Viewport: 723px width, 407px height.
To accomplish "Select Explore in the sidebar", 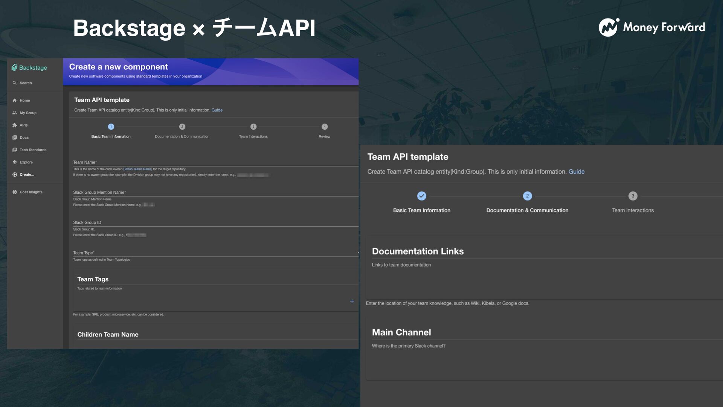I will [x=26, y=162].
